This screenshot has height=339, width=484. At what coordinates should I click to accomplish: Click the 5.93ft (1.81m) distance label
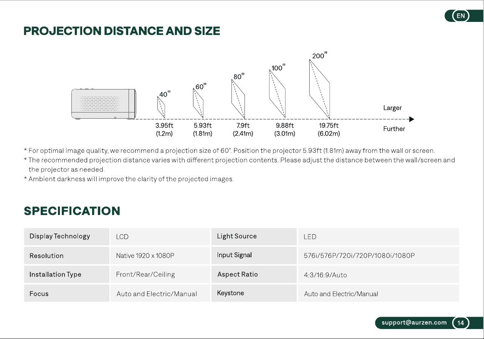[x=203, y=130]
